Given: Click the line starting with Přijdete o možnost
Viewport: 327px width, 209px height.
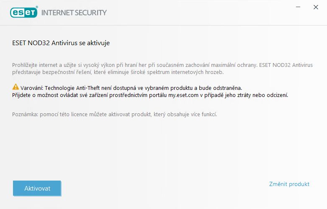Looking at the screenshot, I should [x=150, y=95].
